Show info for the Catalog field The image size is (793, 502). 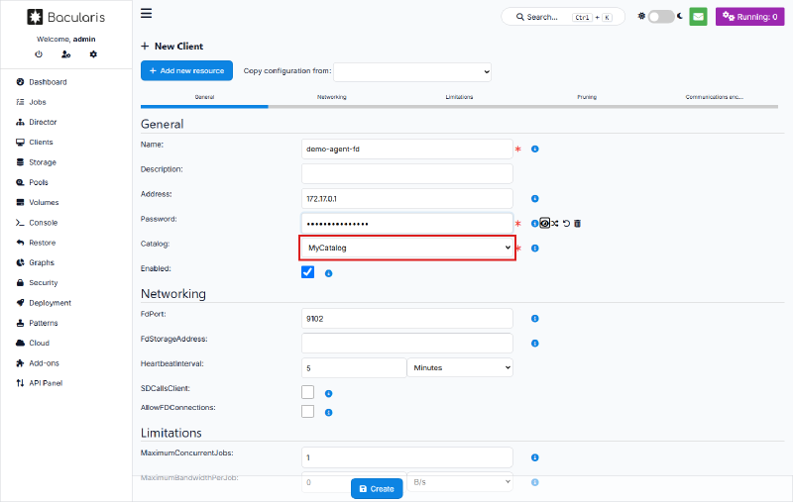tap(534, 248)
